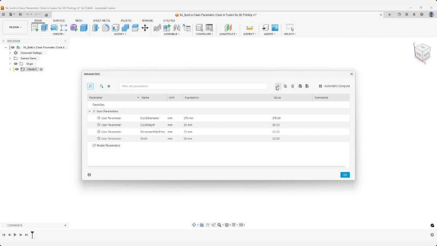
Task: Click the Filter all parameters field
Action: click(193, 86)
